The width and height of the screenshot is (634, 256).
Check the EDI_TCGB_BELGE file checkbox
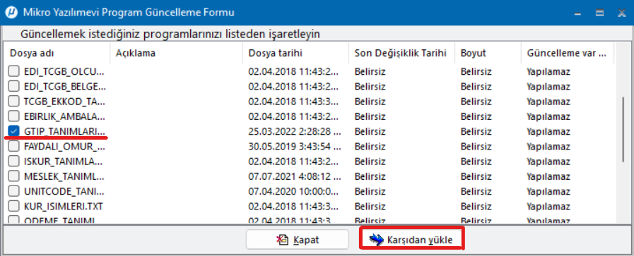(13, 87)
